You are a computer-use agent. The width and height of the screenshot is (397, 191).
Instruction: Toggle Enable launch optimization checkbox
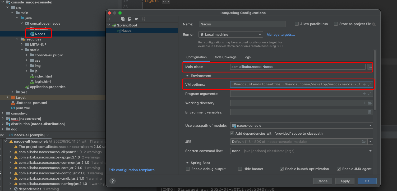click(x=282, y=169)
